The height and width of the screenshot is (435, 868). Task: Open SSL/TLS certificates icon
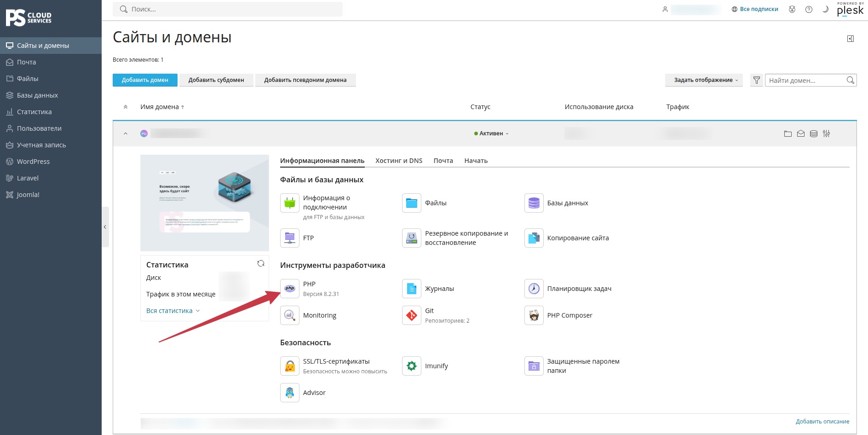[x=290, y=366]
